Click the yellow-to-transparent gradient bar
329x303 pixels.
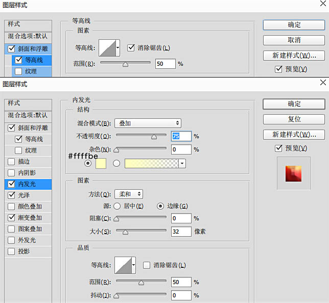(152, 163)
